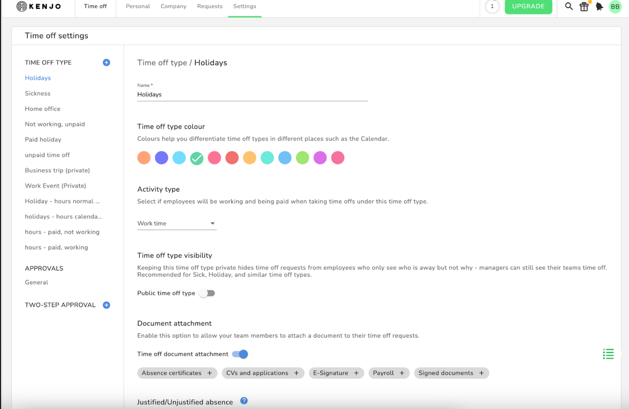Select Sickness time off type
This screenshot has height=409, width=629.
(x=38, y=93)
